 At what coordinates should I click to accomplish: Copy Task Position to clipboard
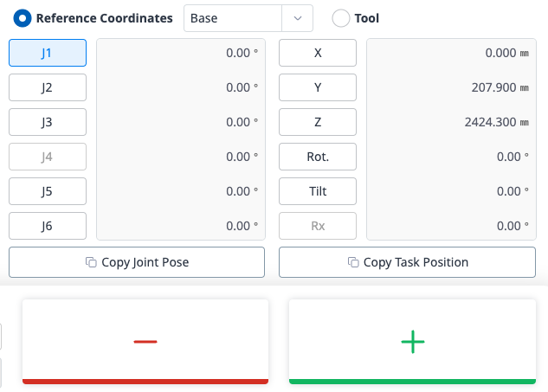407,262
